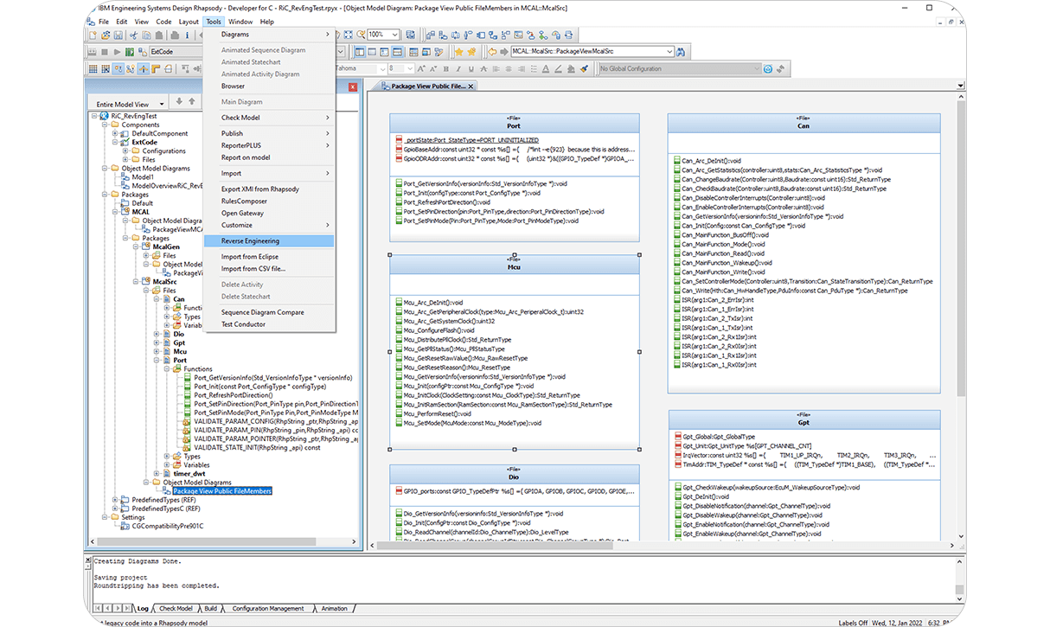Toggle the diagram grid display icon
The image size is (1050, 627).
click(93, 69)
